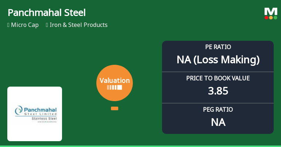Click the small orange rectangle below Valuation circle

click(x=114, y=108)
